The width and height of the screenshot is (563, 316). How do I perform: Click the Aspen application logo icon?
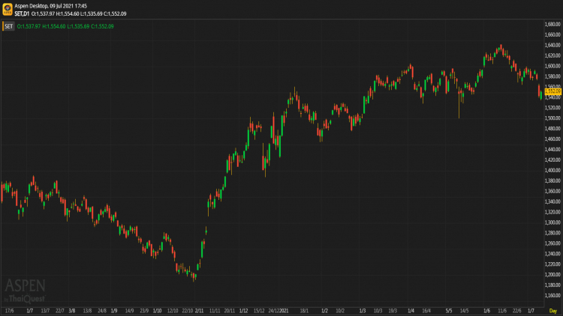point(8,9)
